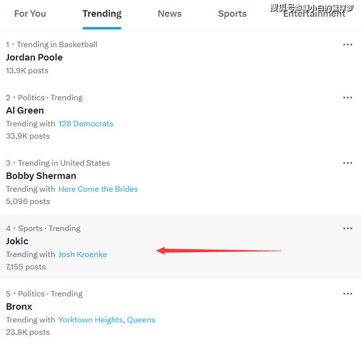Open more options for Bronx trend
This screenshot has height=350, width=361.
(347, 294)
